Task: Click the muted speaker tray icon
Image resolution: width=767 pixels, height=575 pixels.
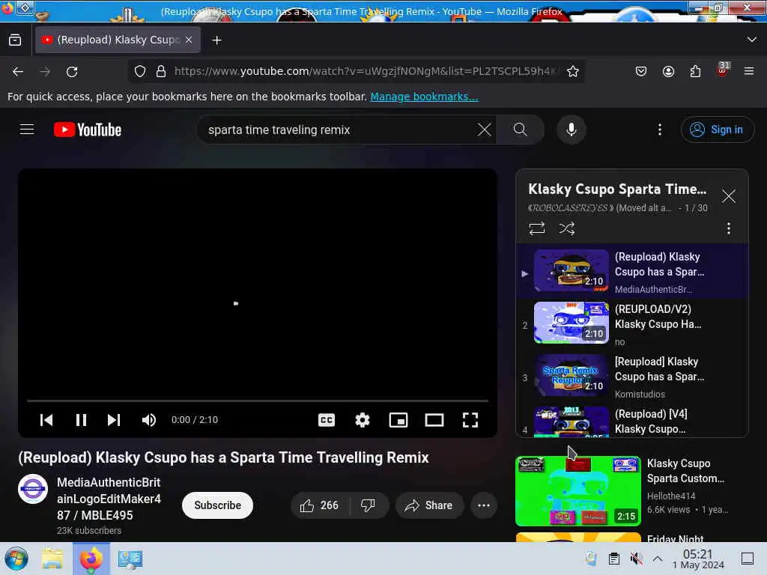Action: (636, 559)
